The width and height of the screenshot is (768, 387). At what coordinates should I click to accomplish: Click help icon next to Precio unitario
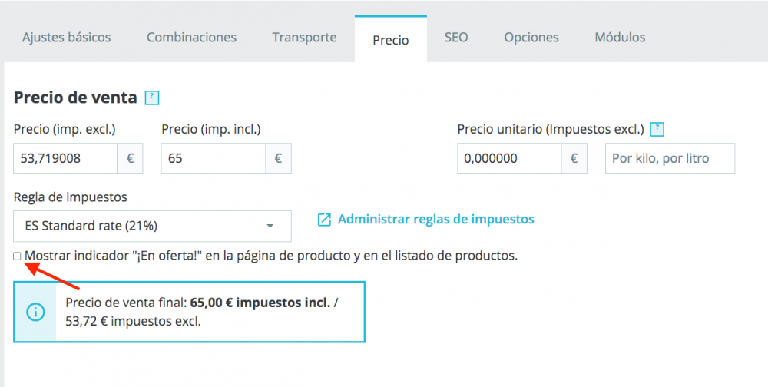click(x=657, y=129)
